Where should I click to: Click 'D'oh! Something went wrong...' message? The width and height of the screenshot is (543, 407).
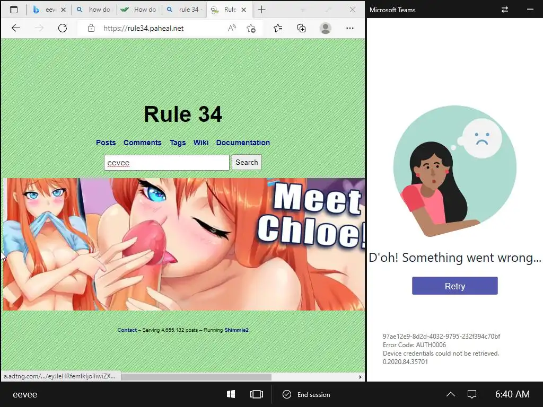pos(454,258)
